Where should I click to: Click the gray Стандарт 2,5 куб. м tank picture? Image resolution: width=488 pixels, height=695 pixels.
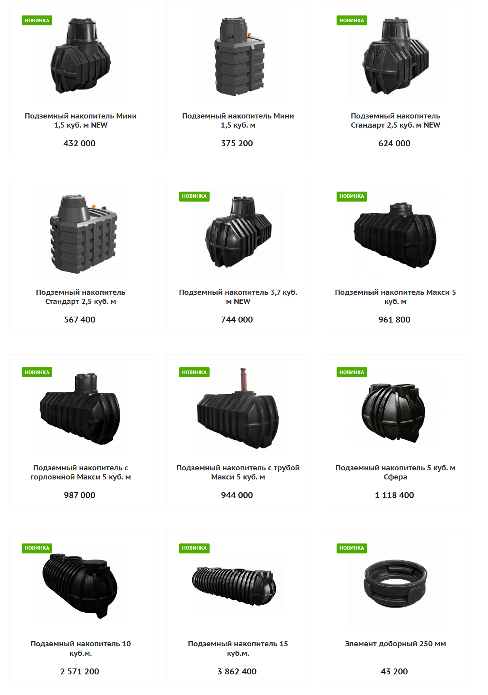pos(81,232)
